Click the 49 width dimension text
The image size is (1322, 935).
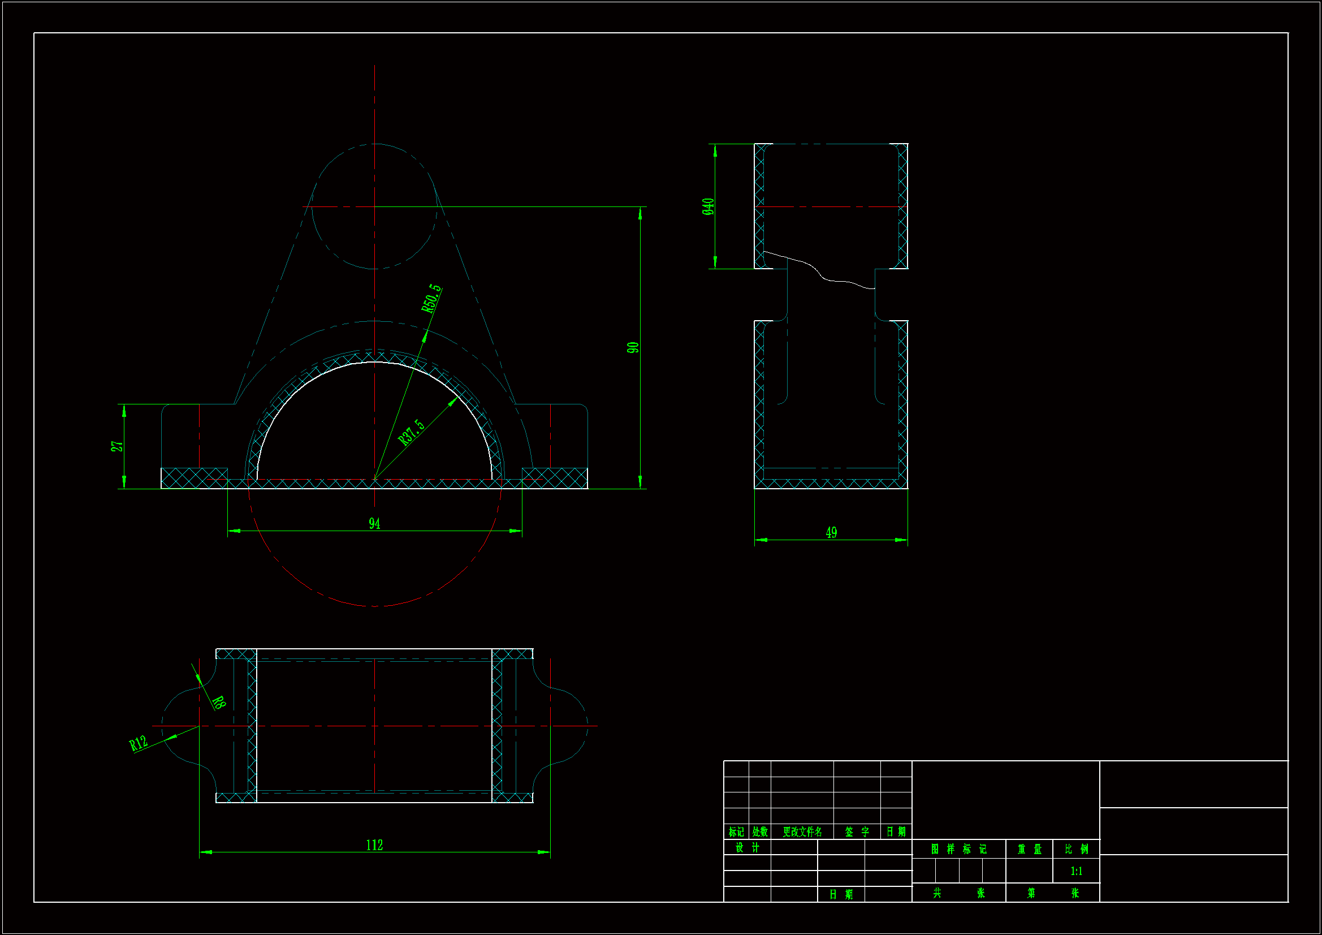(x=831, y=532)
